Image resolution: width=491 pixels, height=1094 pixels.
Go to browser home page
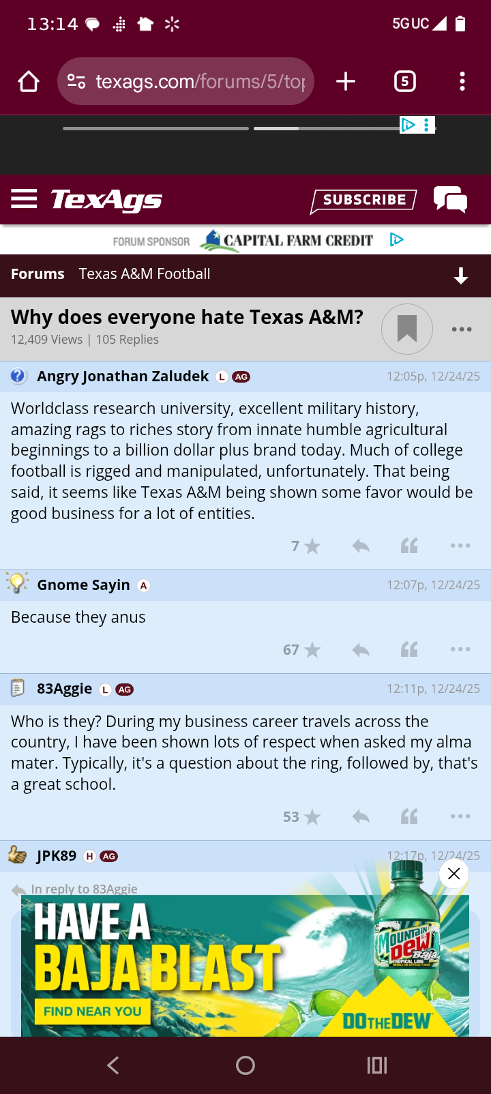(x=29, y=82)
